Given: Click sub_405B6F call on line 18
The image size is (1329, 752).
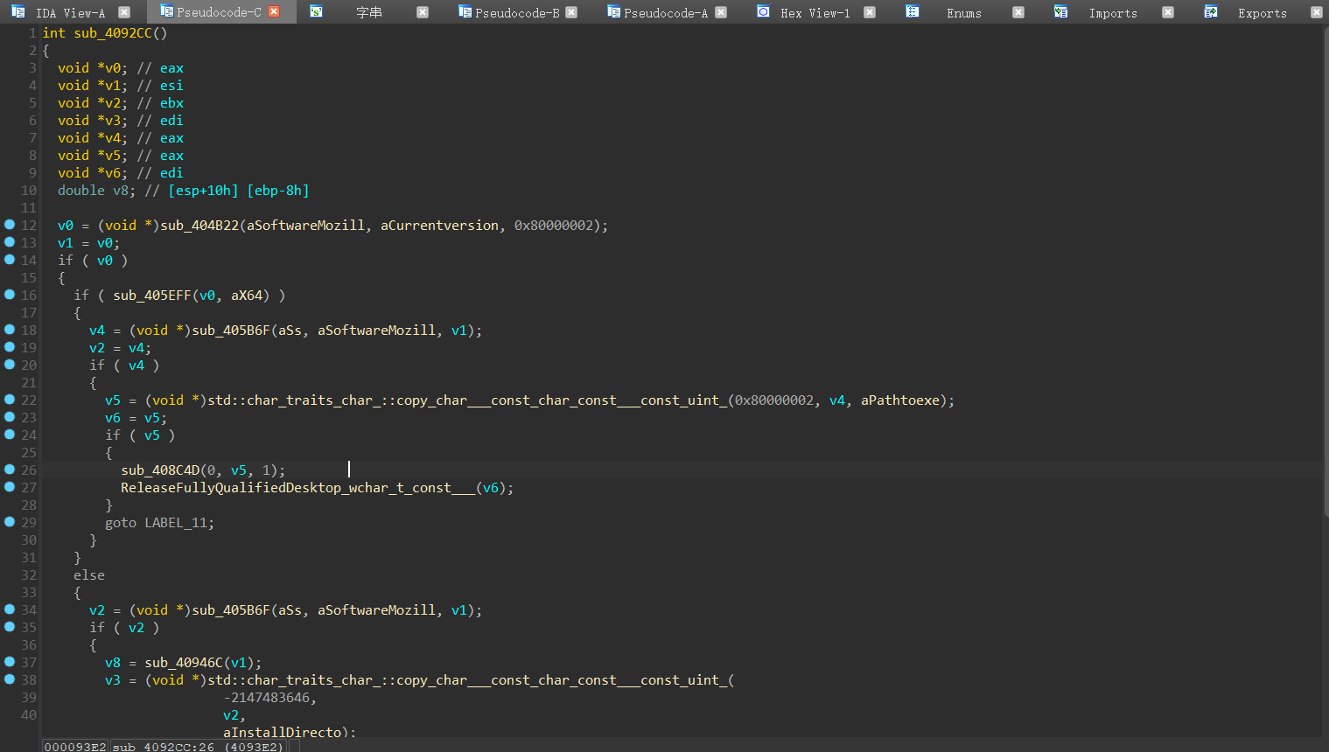Looking at the screenshot, I should [x=231, y=331].
